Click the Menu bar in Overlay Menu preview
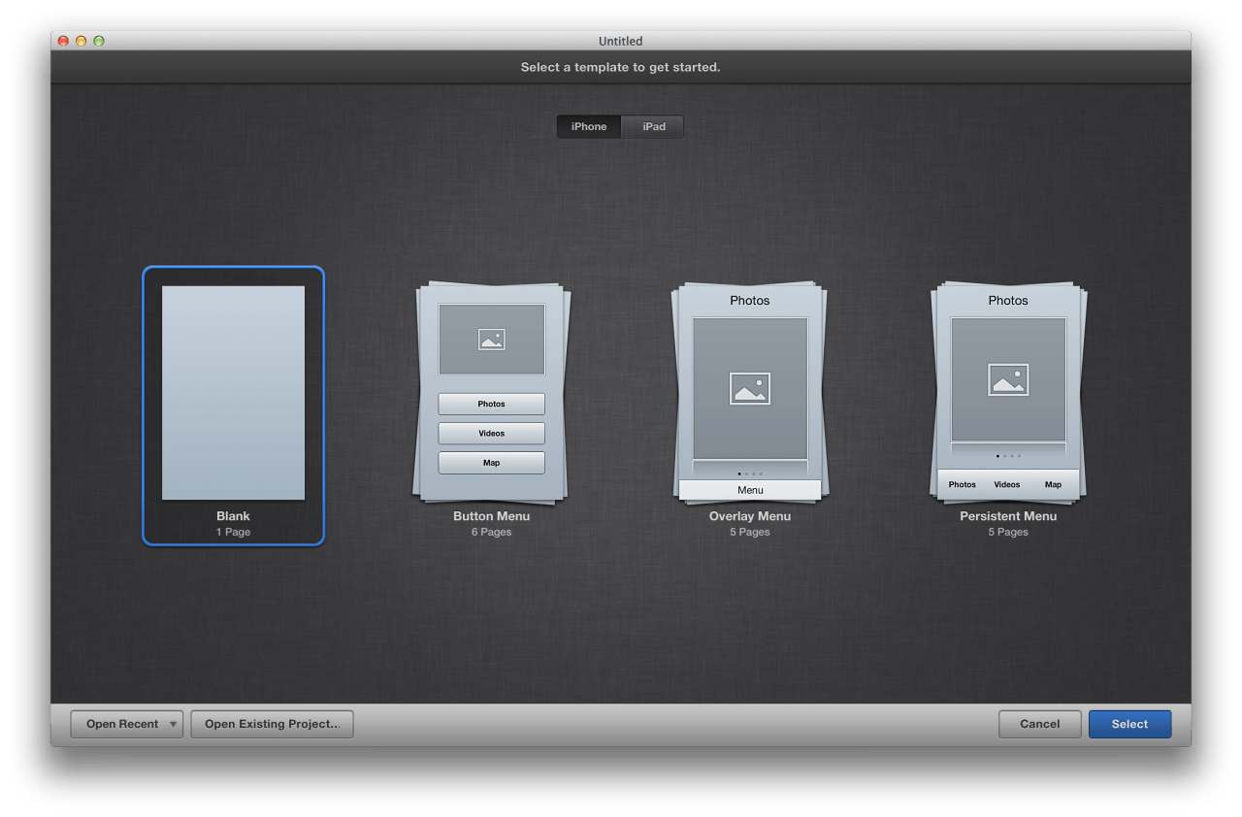Viewport: 1242px width, 817px height. (750, 490)
